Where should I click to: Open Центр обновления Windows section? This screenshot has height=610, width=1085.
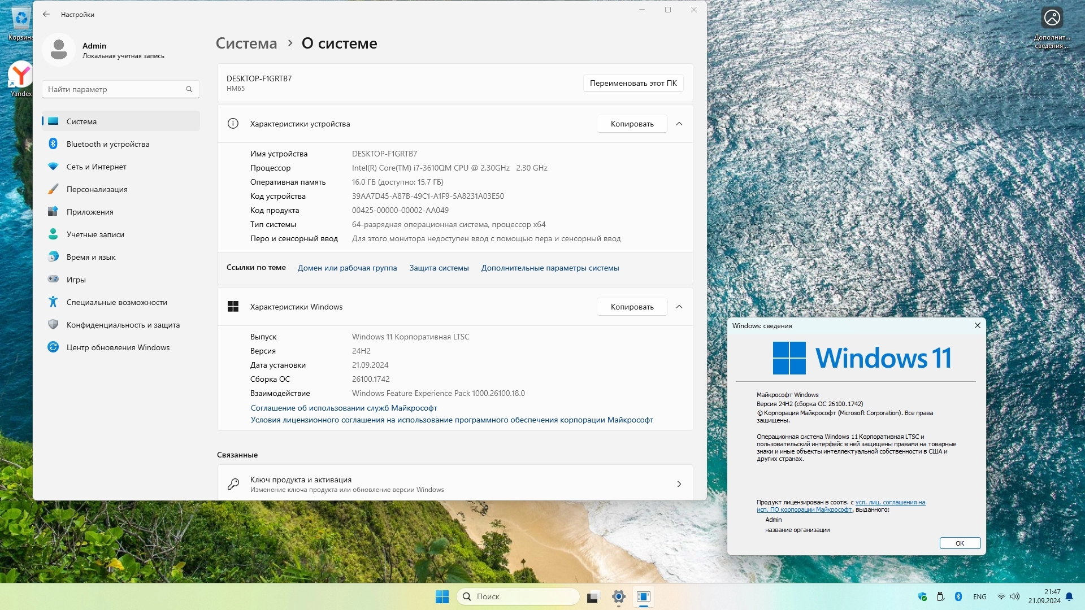coord(118,347)
